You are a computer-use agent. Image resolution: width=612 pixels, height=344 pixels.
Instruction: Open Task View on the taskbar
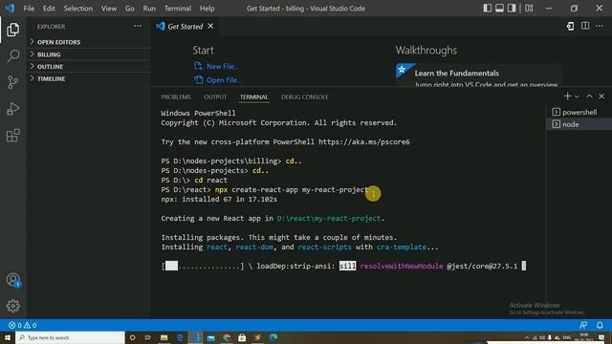pos(148,337)
